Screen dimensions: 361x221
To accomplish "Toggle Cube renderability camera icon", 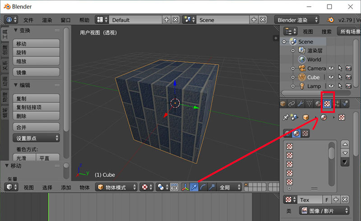I will click(348, 77).
